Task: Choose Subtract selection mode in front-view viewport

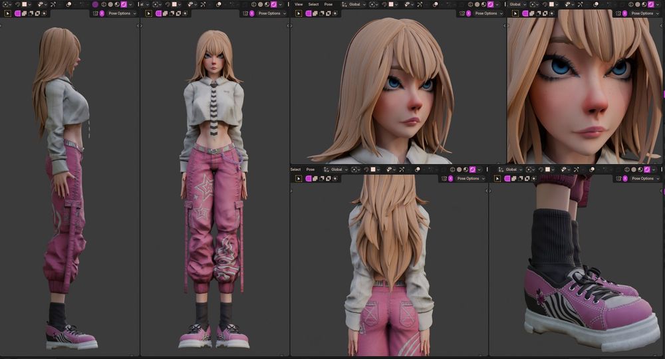Action: click(172, 13)
